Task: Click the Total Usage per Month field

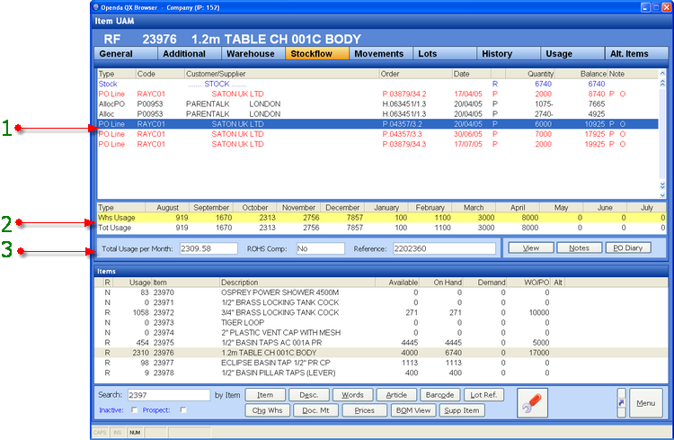Action: [x=208, y=248]
